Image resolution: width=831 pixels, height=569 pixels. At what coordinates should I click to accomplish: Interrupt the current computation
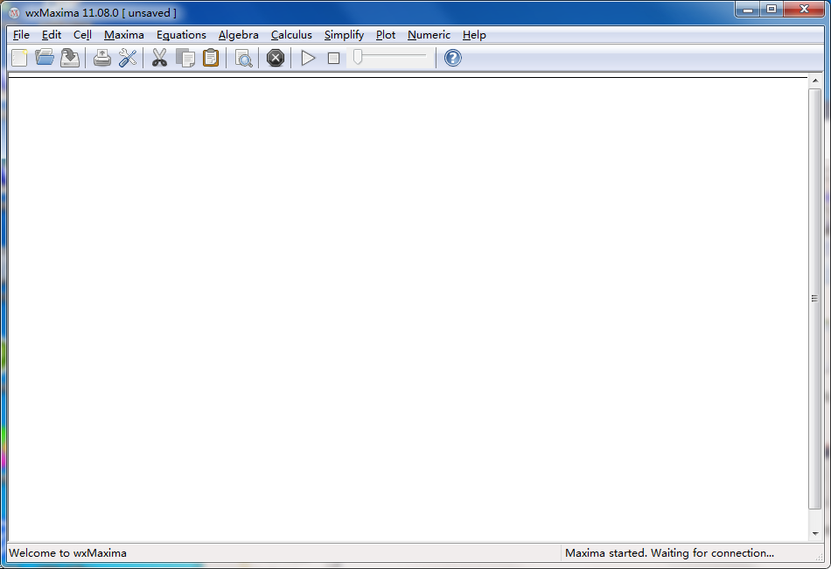tap(276, 59)
